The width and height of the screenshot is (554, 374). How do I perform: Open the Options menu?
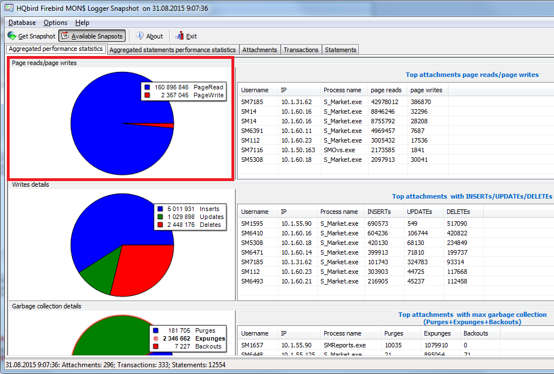55,23
